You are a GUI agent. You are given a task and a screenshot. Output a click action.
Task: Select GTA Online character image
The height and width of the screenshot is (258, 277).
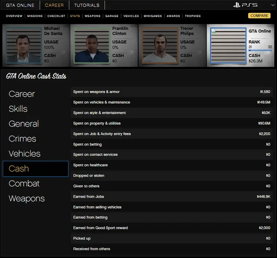pyautogui.click(x=228, y=46)
